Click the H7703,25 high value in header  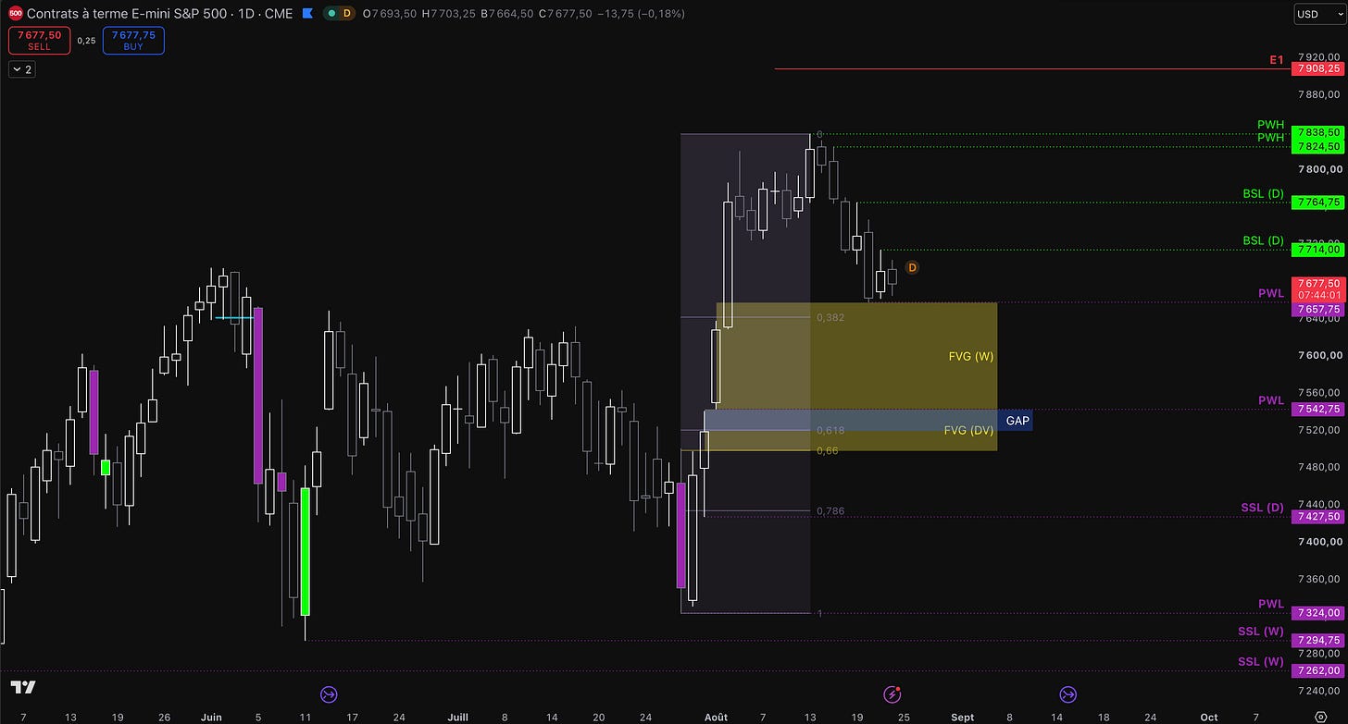pyautogui.click(x=447, y=14)
